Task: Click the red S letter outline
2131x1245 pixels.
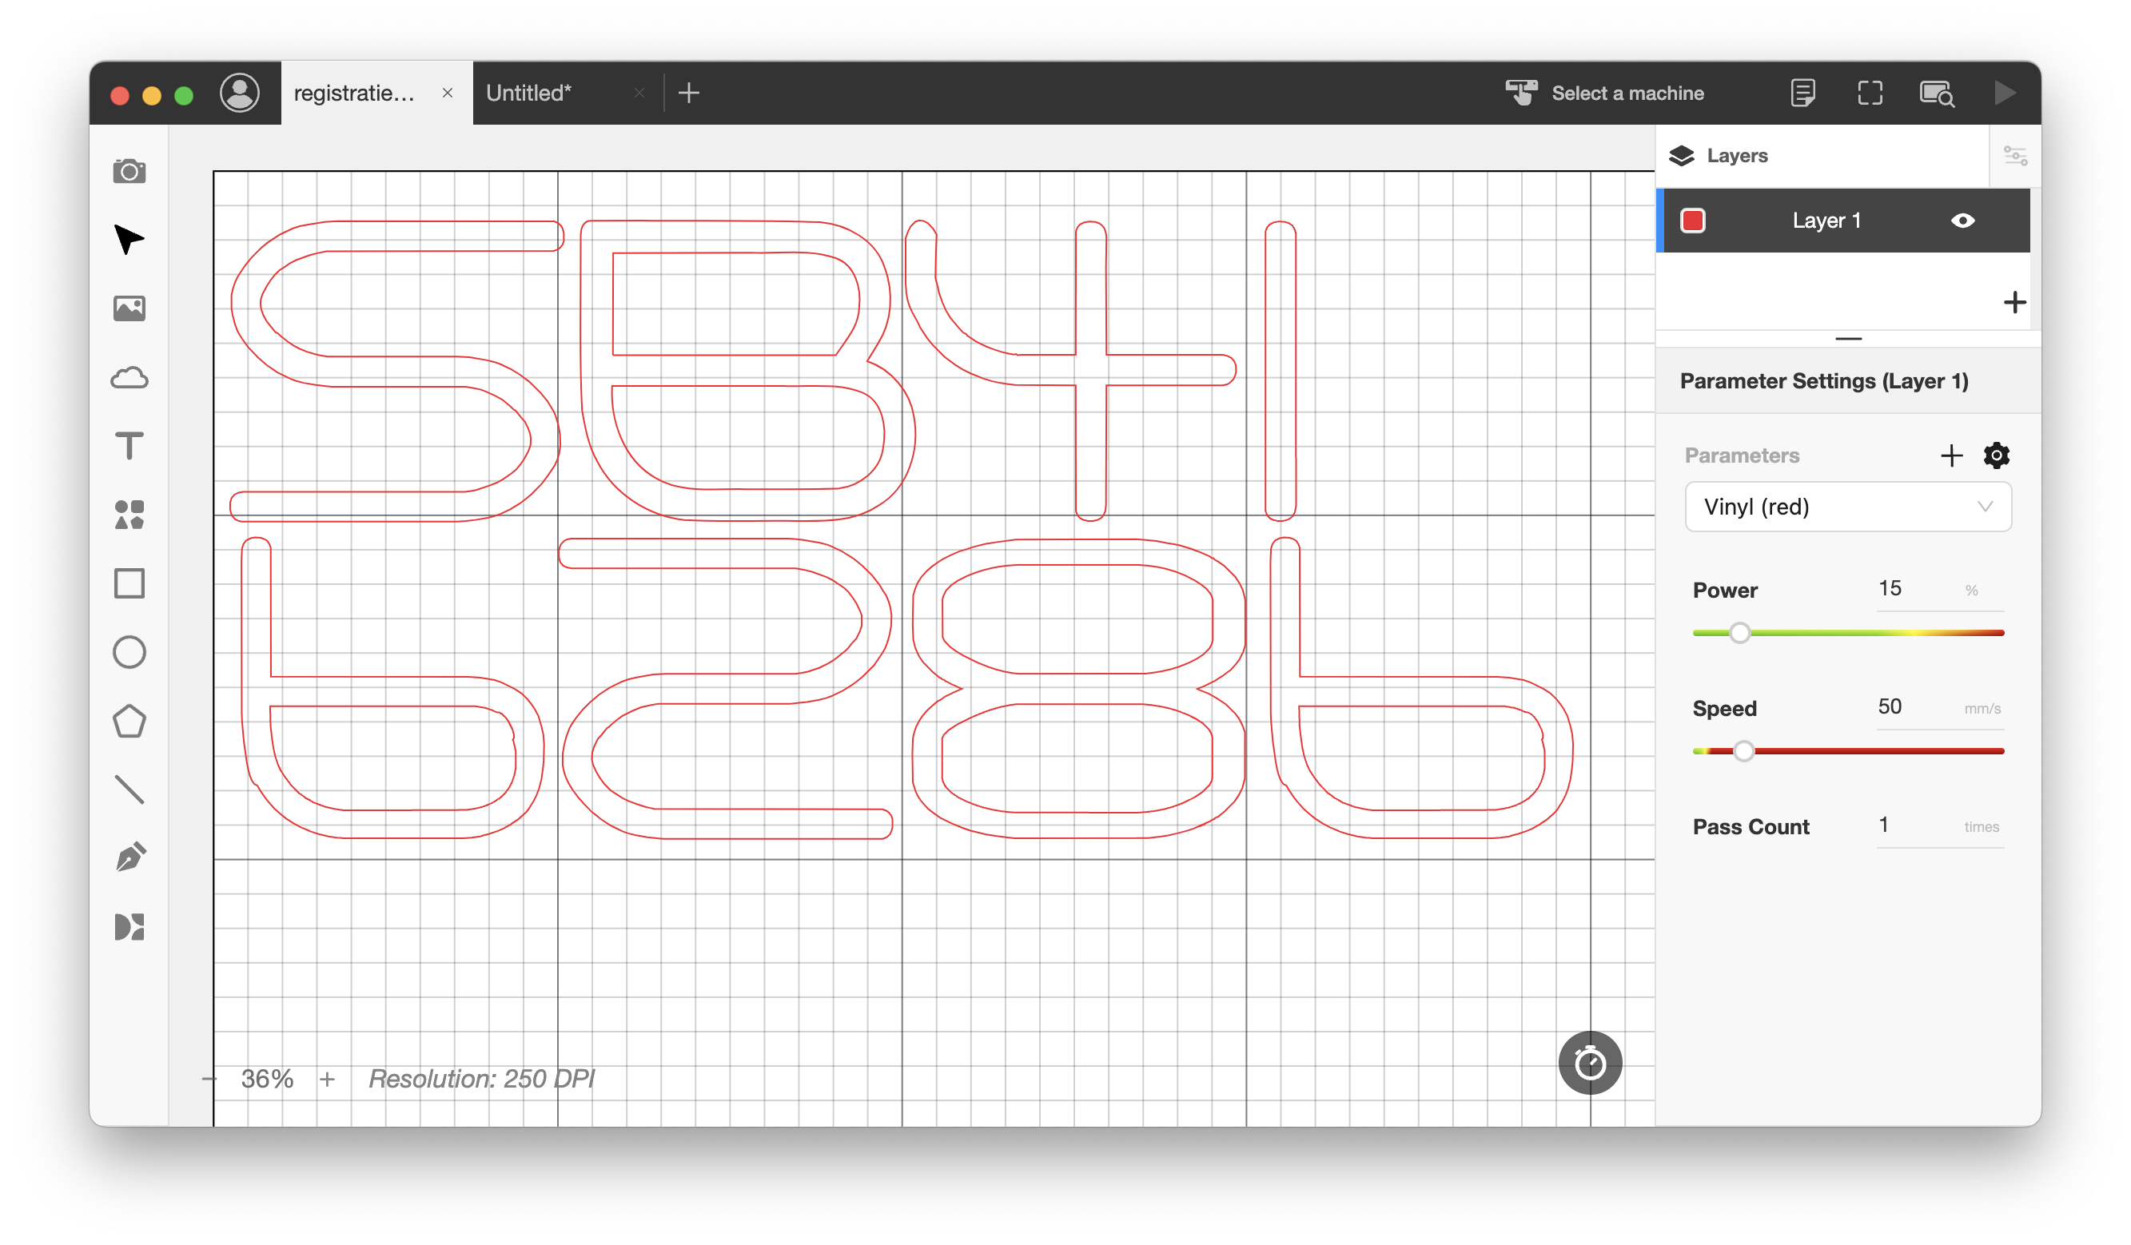Action: click(x=396, y=370)
